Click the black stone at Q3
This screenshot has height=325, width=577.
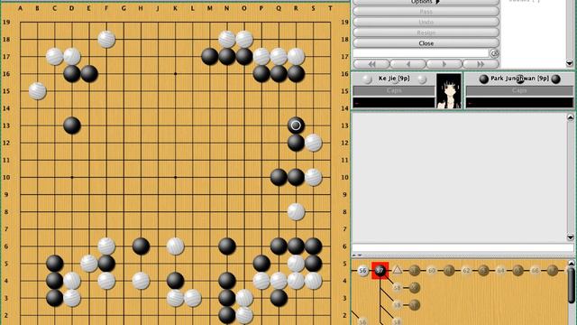[x=279, y=298]
